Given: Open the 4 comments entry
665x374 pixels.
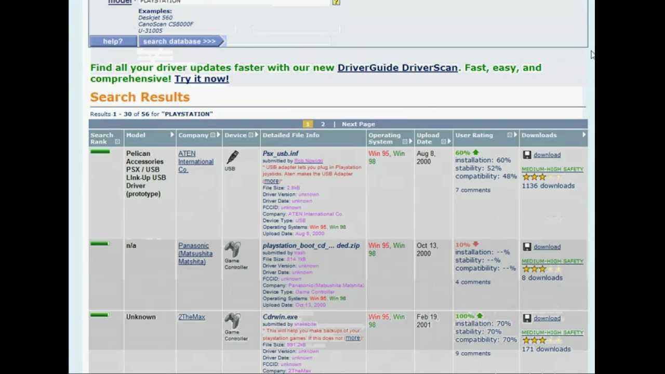Looking at the screenshot, I should tap(473, 282).
